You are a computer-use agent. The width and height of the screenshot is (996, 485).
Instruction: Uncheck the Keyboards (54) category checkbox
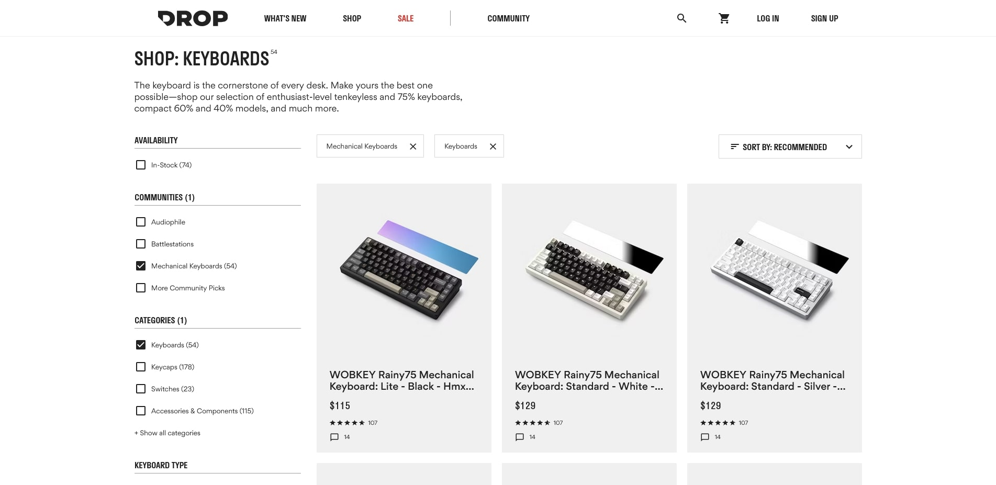[141, 345]
